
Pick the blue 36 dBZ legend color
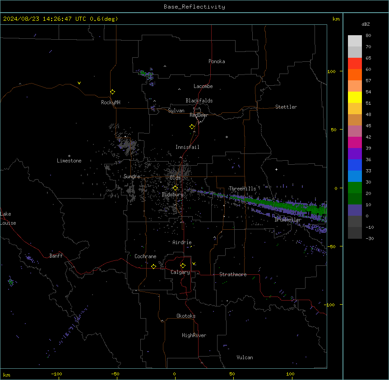click(x=355, y=165)
